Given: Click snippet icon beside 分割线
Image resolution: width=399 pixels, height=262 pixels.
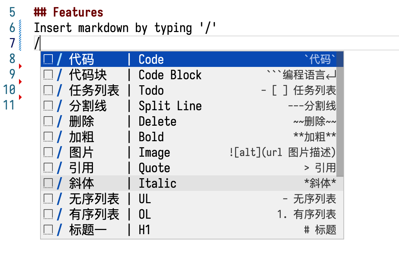Looking at the screenshot, I should (48, 106).
